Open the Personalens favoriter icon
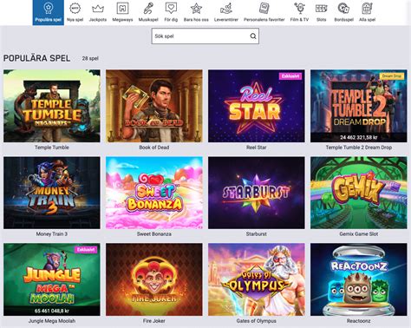Viewport: 411px width, 328px height. point(264,9)
